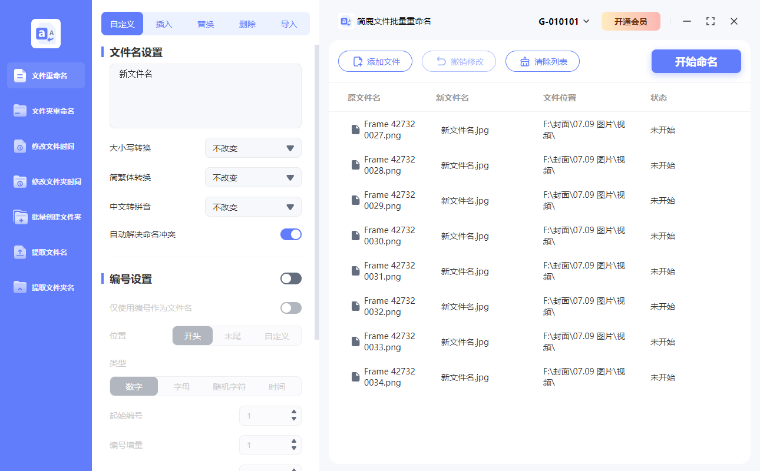Viewport: 760px width, 471px height.
Task: Select 自定义 position option under 位置
Action: click(277, 336)
